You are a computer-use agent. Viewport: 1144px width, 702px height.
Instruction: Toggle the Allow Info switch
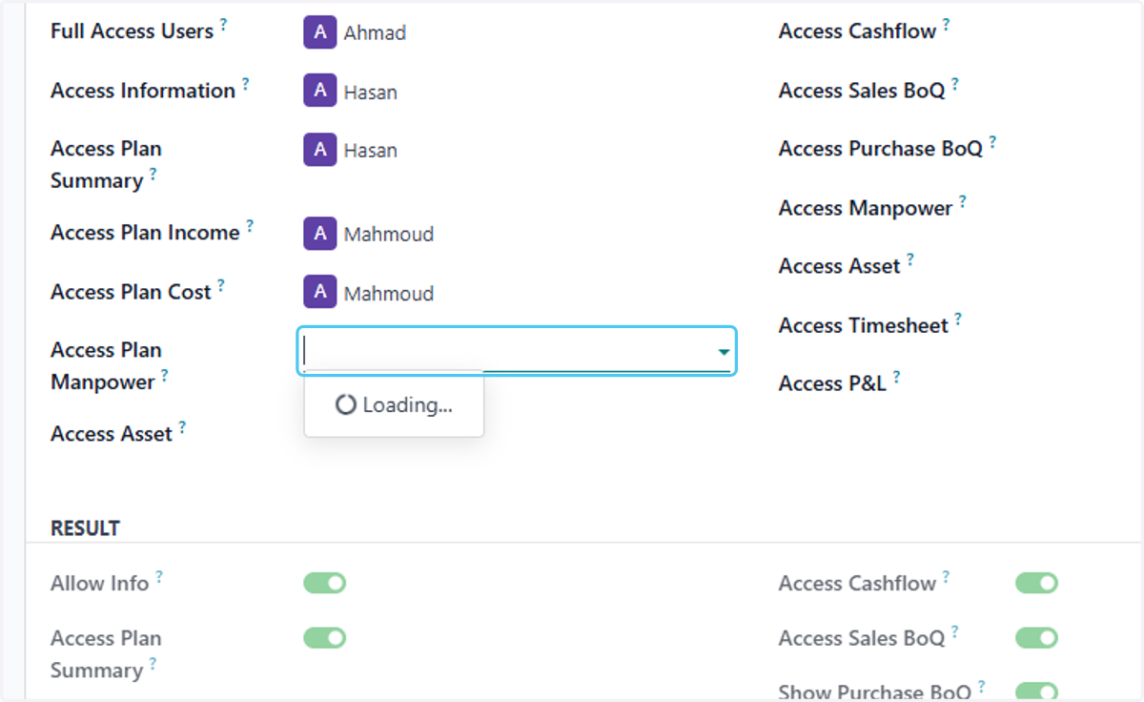pyautogui.click(x=325, y=583)
